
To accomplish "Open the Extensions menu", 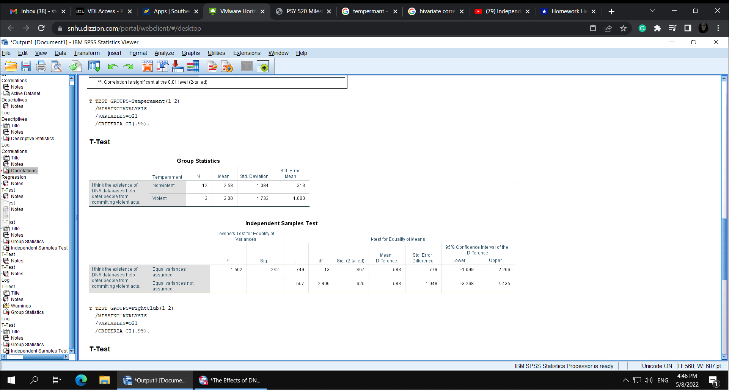I will [247, 53].
